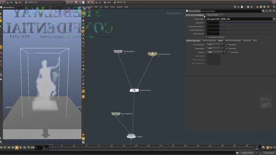Open the Initialize Source Smoke dropdown
276x155 pixels.
click(x=216, y=15)
